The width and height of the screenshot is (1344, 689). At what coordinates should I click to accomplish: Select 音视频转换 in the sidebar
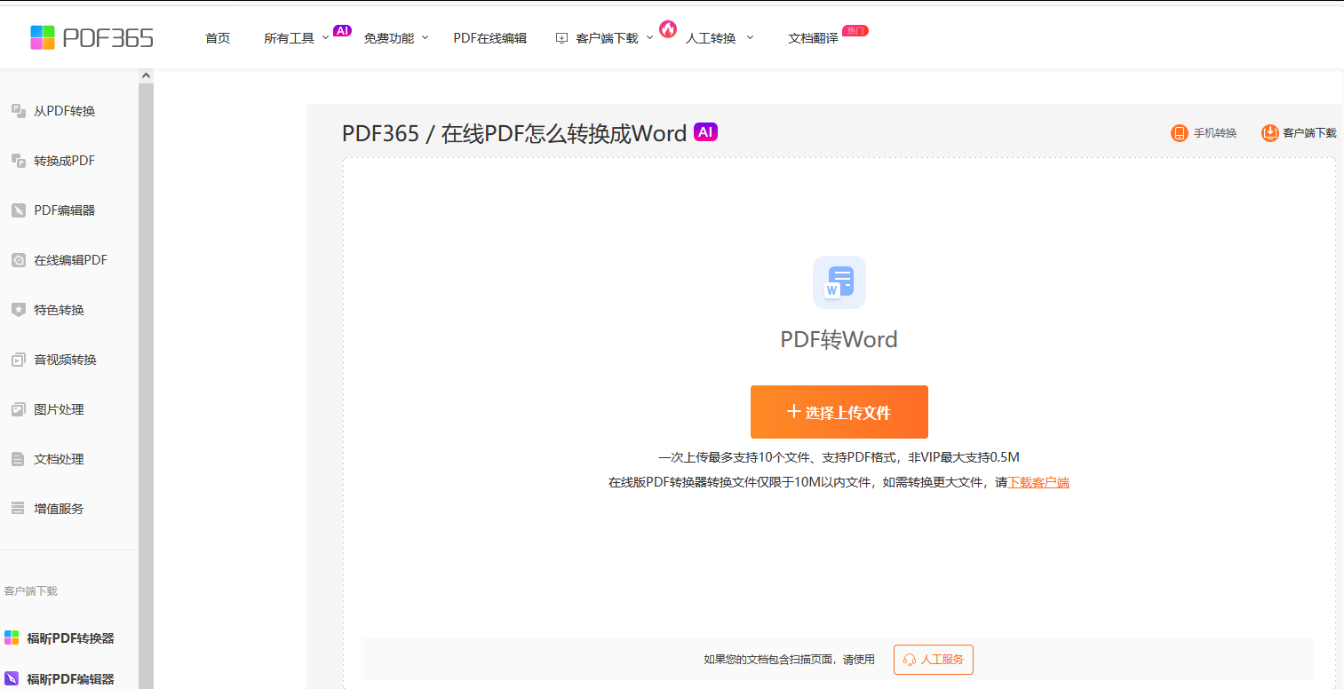point(65,360)
